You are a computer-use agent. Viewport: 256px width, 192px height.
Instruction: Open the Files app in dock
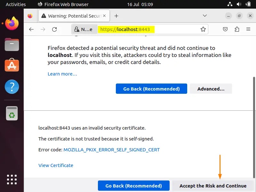tap(12, 44)
